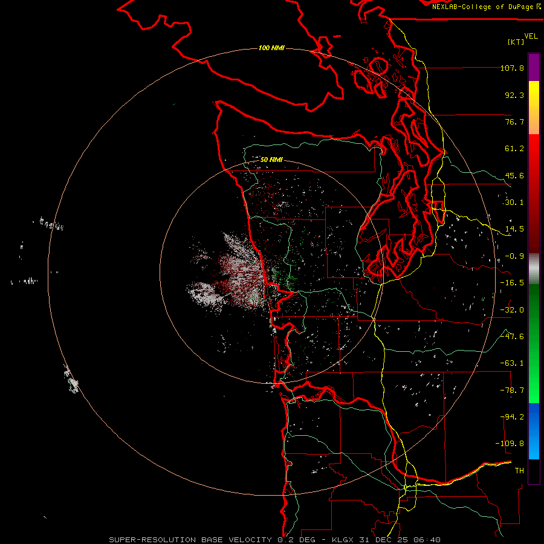Select the -47.6 legend value
The width and height of the screenshot is (544, 544).
(512, 337)
